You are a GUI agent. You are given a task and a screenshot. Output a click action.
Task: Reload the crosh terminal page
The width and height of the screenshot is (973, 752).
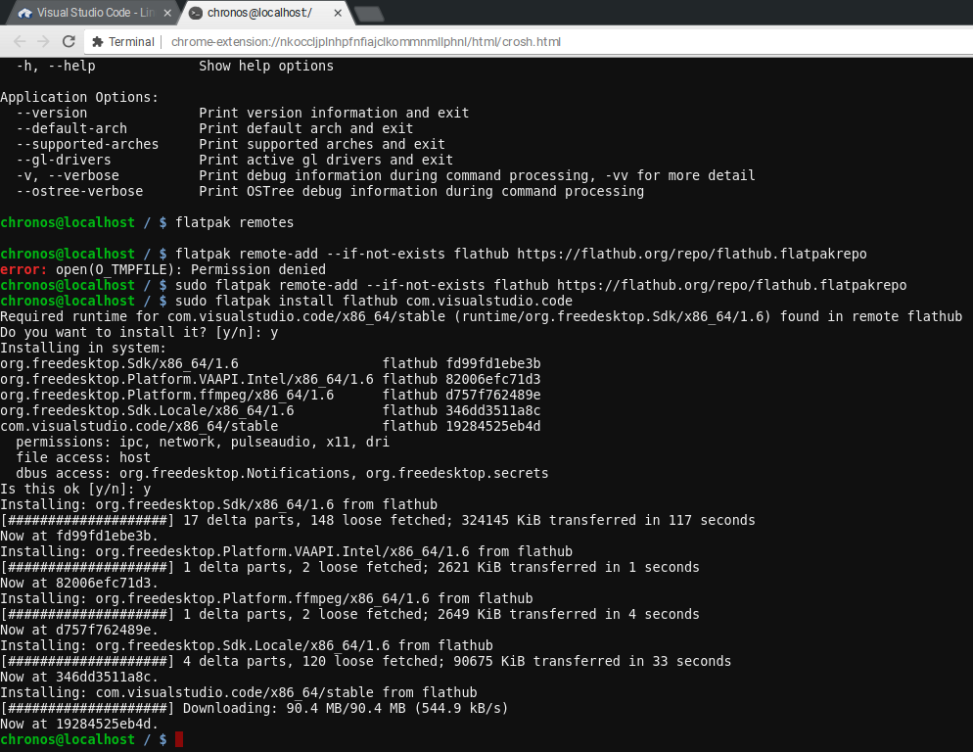pyautogui.click(x=68, y=41)
